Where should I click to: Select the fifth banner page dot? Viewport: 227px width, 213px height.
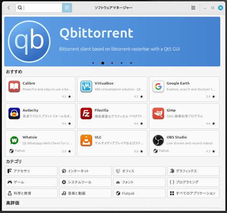[x=131, y=63]
